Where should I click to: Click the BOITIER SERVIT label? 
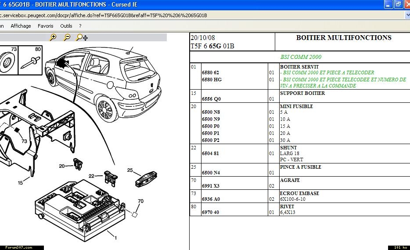[x=299, y=67]
